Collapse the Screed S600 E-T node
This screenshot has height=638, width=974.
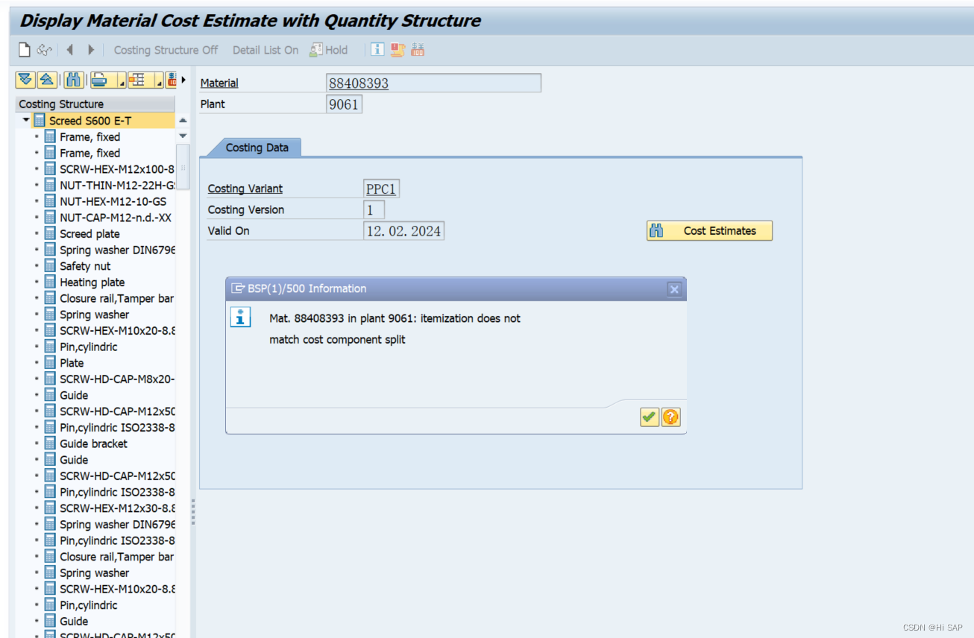25,120
